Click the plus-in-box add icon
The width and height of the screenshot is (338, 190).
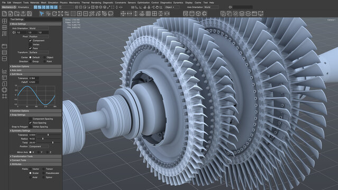tap(79, 14)
